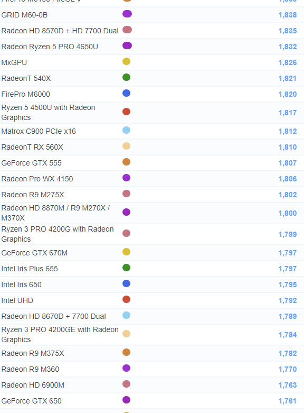The width and height of the screenshot is (304, 413).
Task: Click the blue dot beside Intel Iris 650
Action: point(126,283)
